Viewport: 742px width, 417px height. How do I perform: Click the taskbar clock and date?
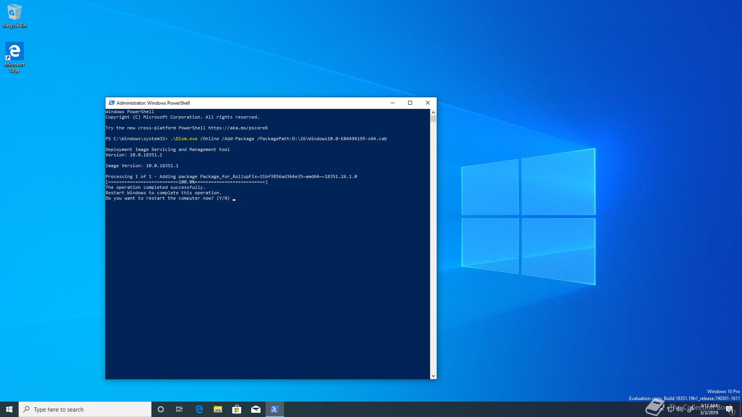(x=709, y=409)
